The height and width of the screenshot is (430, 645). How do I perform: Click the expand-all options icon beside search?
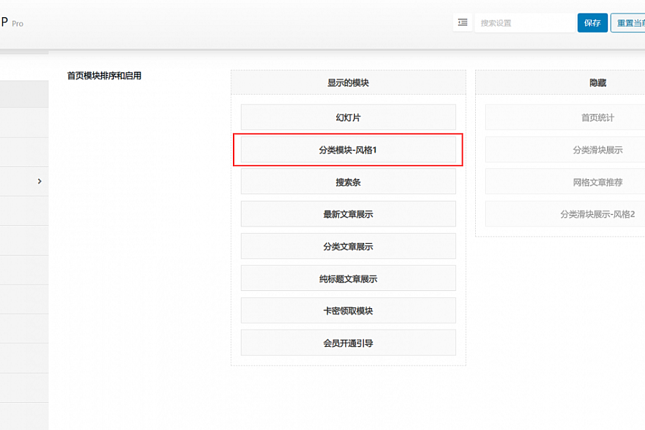tap(462, 23)
